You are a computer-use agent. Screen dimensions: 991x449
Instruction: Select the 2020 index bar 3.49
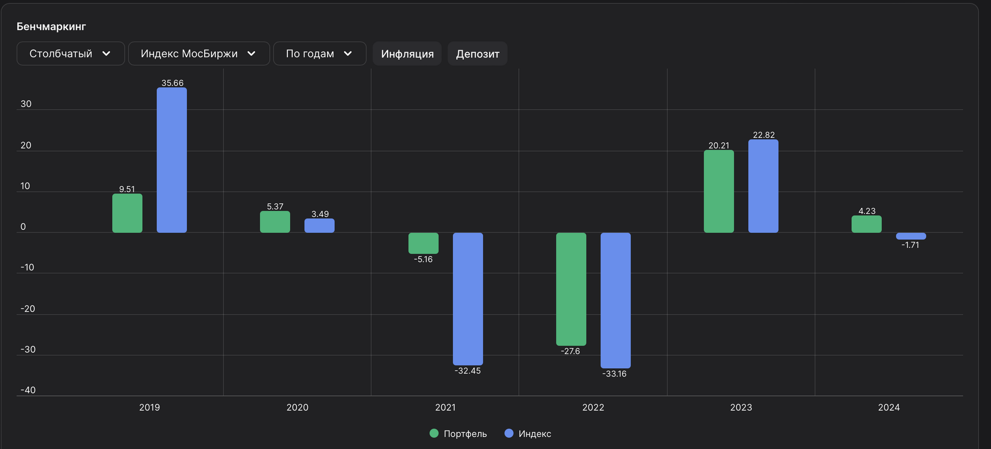coord(319,225)
